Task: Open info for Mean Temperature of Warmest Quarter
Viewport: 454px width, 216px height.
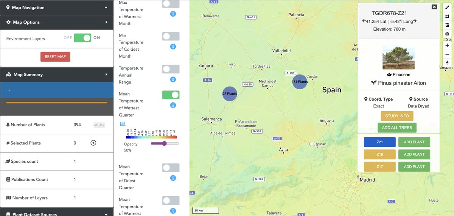Action: coord(173,211)
